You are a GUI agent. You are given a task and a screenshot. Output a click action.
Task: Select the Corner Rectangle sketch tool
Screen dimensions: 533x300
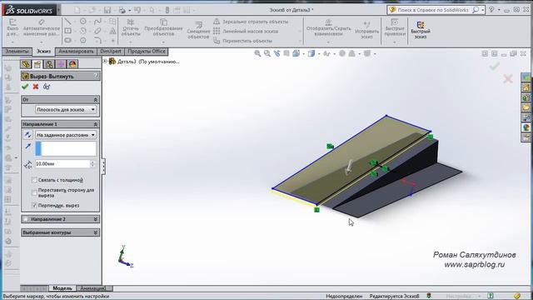pos(68,31)
